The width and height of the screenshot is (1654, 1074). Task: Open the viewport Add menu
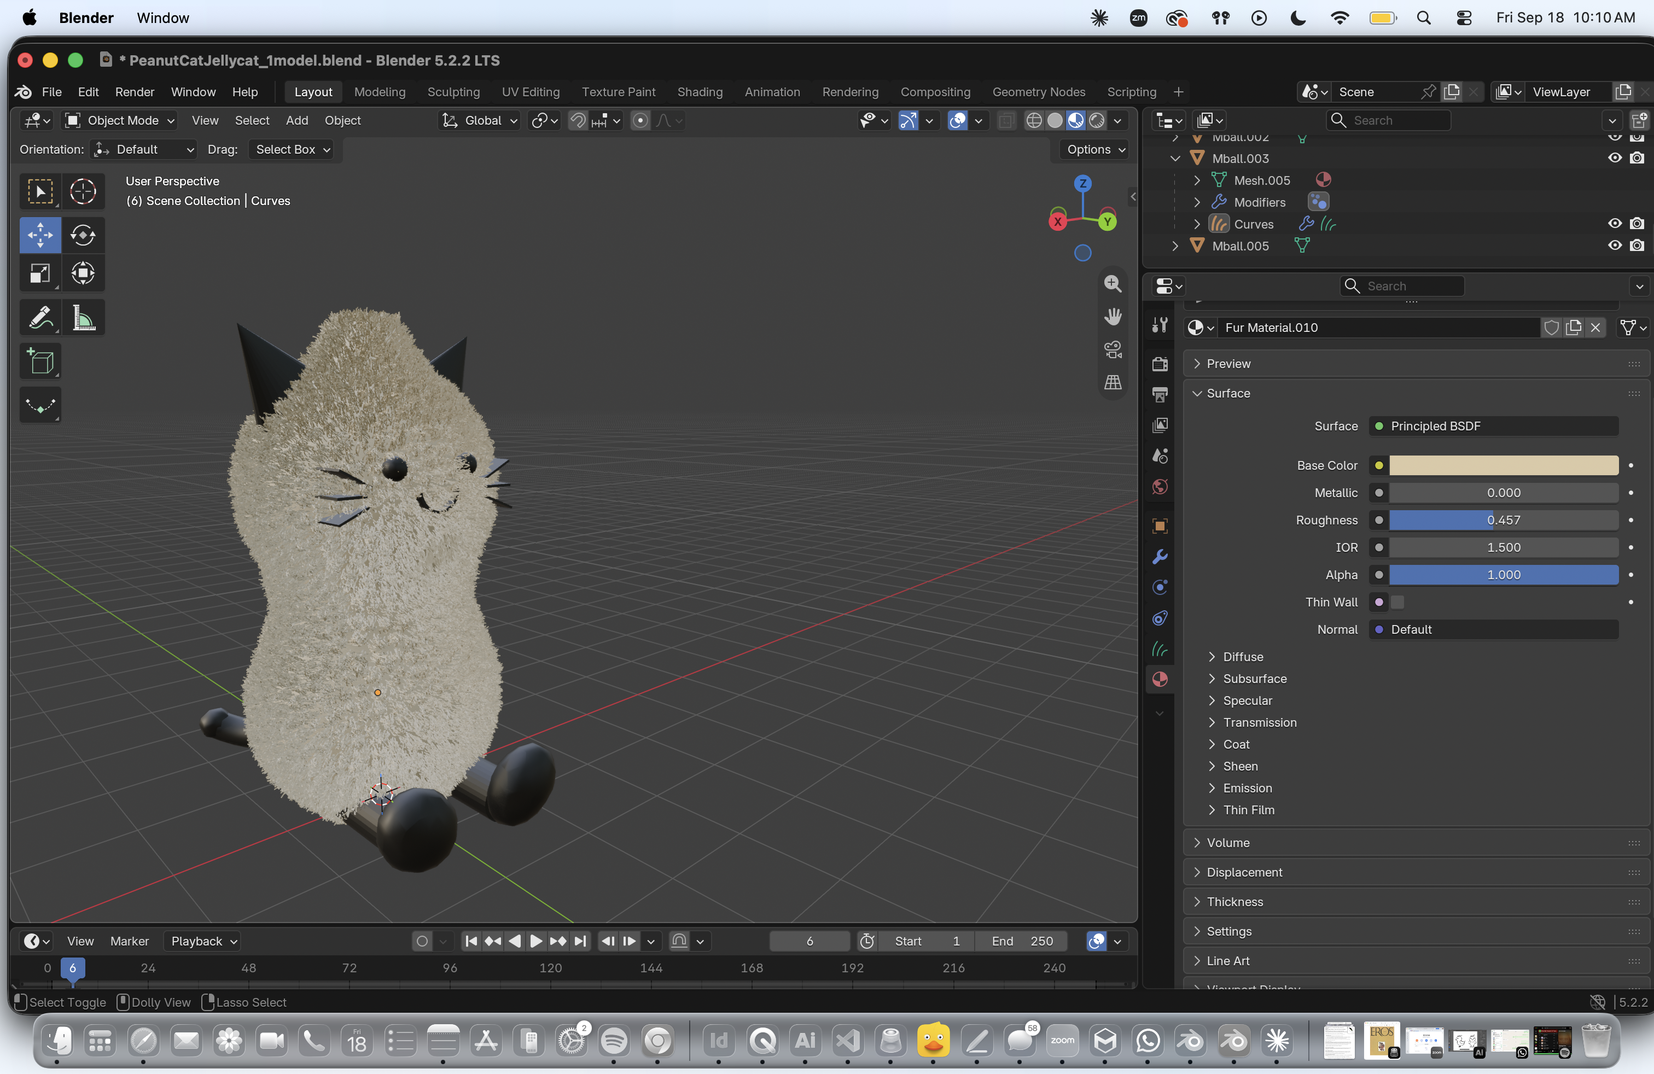297,120
